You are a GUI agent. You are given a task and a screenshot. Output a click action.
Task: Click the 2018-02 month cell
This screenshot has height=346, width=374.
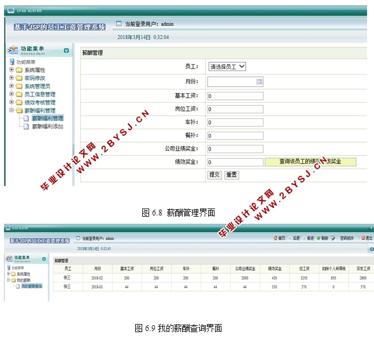97,278
